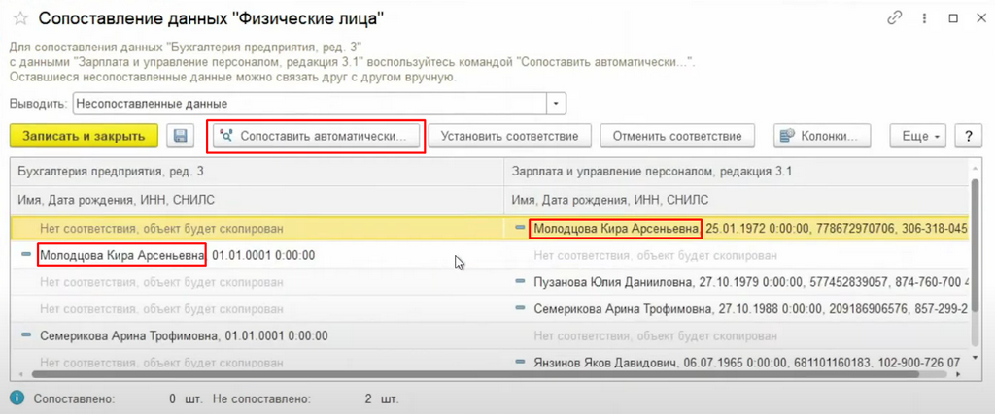Click Отменить соответствие button

[x=677, y=136]
